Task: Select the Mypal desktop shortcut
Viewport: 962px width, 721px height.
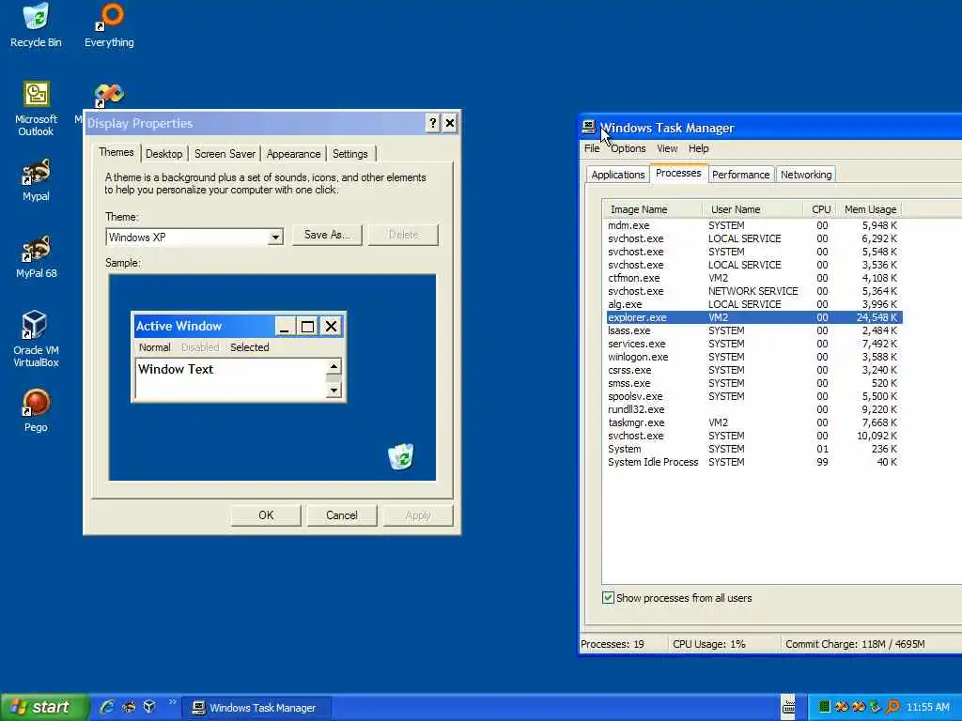Action: (36, 180)
